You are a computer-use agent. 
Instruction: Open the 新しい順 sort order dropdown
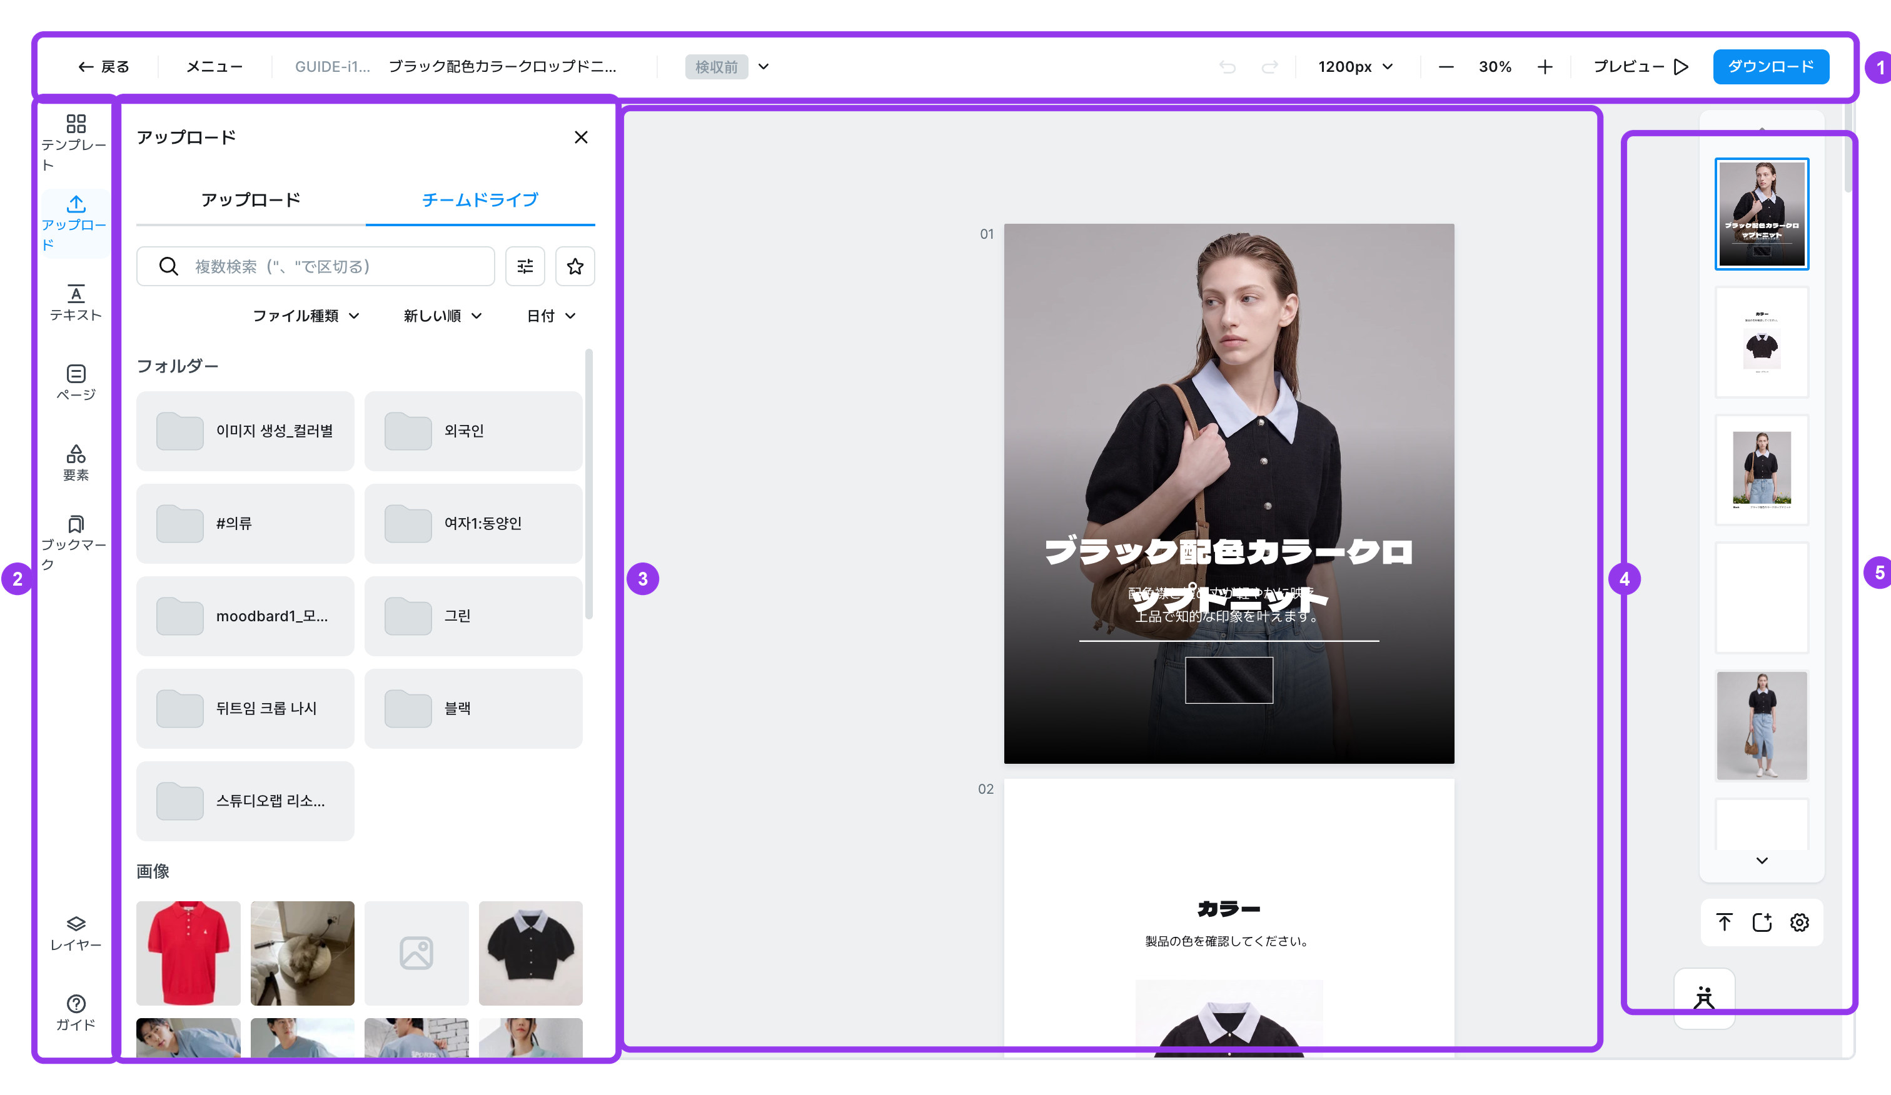coord(443,316)
